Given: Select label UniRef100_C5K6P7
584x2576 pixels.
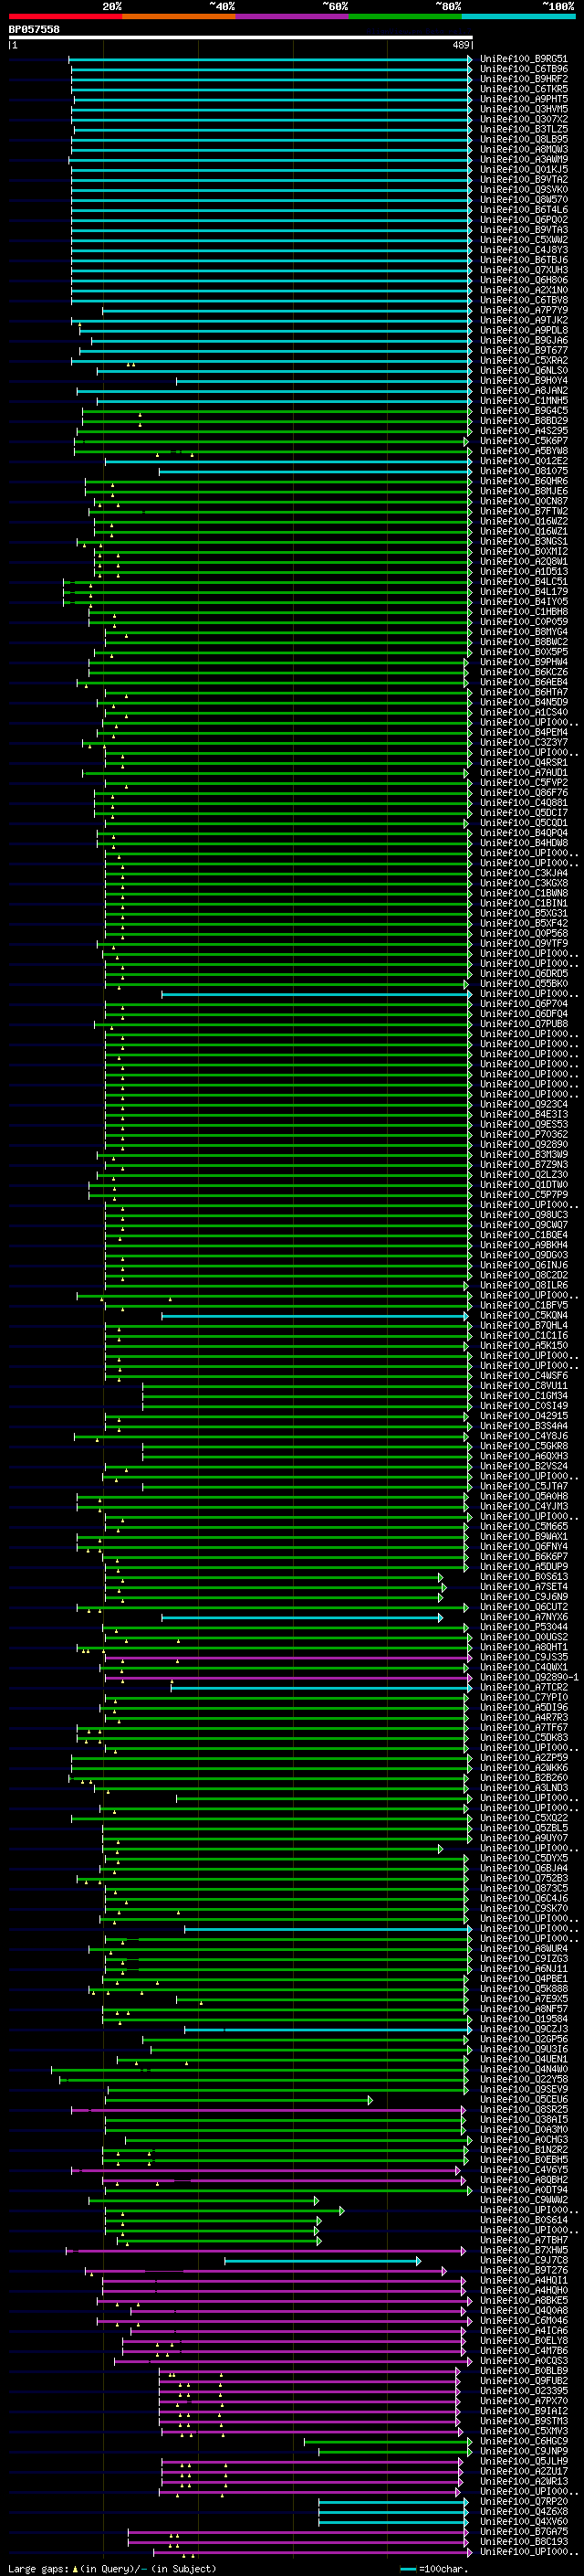Looking at the screenshot, I should (x=524, y=441).
